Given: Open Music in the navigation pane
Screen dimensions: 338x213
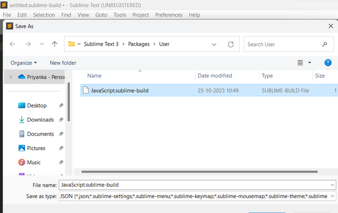Looking at the screenshot, I should [x=34, y=162].
